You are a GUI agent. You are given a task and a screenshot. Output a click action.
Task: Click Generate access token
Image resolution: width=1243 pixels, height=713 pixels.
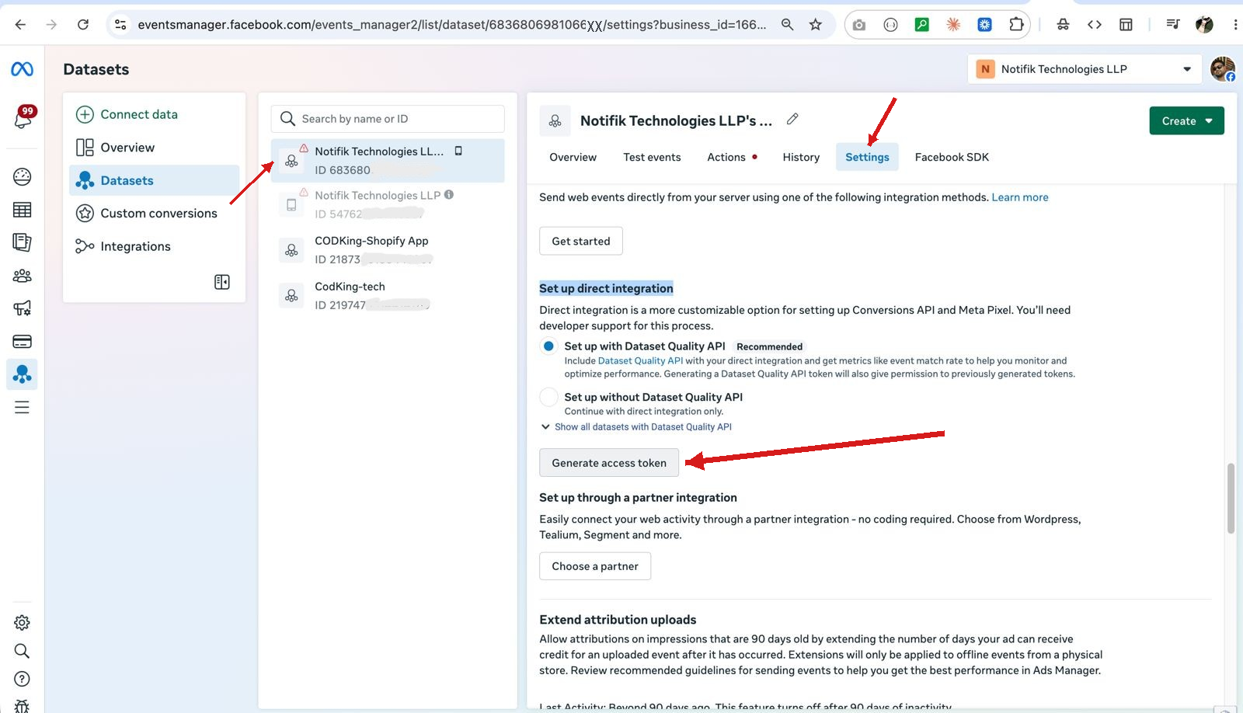[x=609, y=463]
